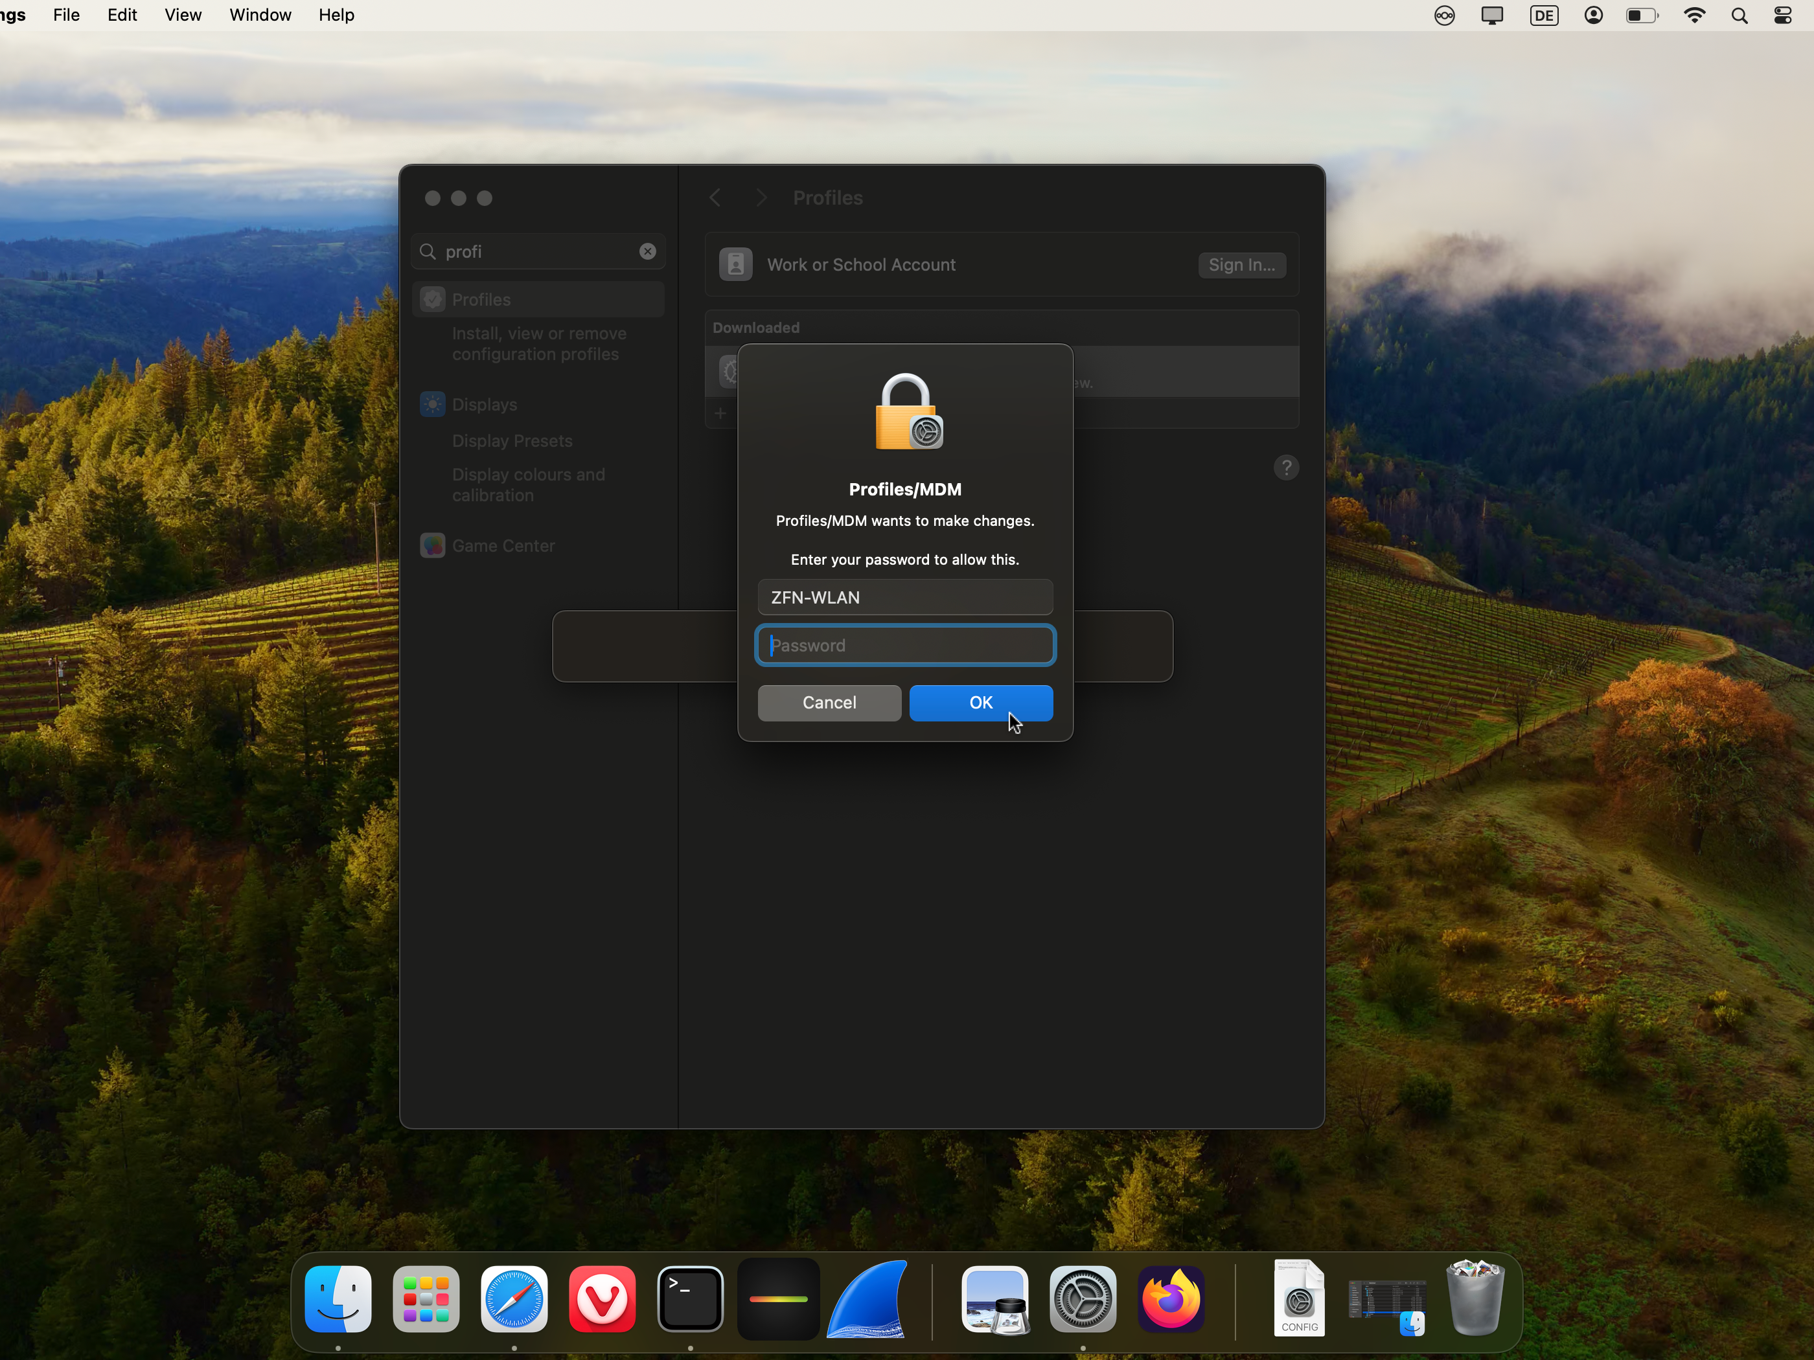The height and width of the screenshot is (1360, 1814).
Task: Open the Window menu
Action: 260,16
